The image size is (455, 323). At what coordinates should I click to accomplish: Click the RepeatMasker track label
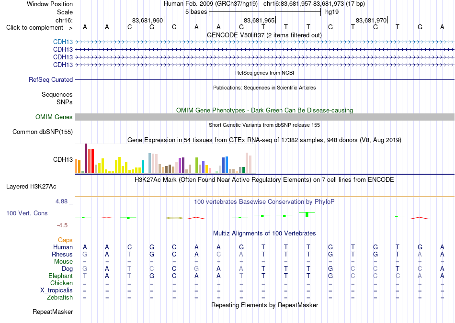coord(53,312)
